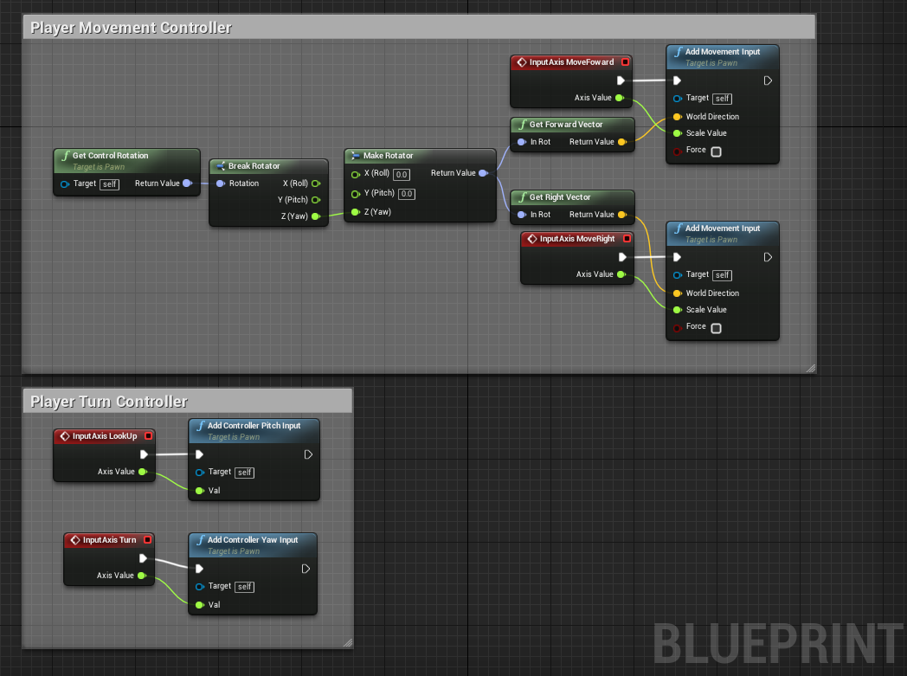Click the red delegate pin on InputAxis LookUp
This screenshot has width=907, height=676.
pyautogui.click(x=148, y=436)
